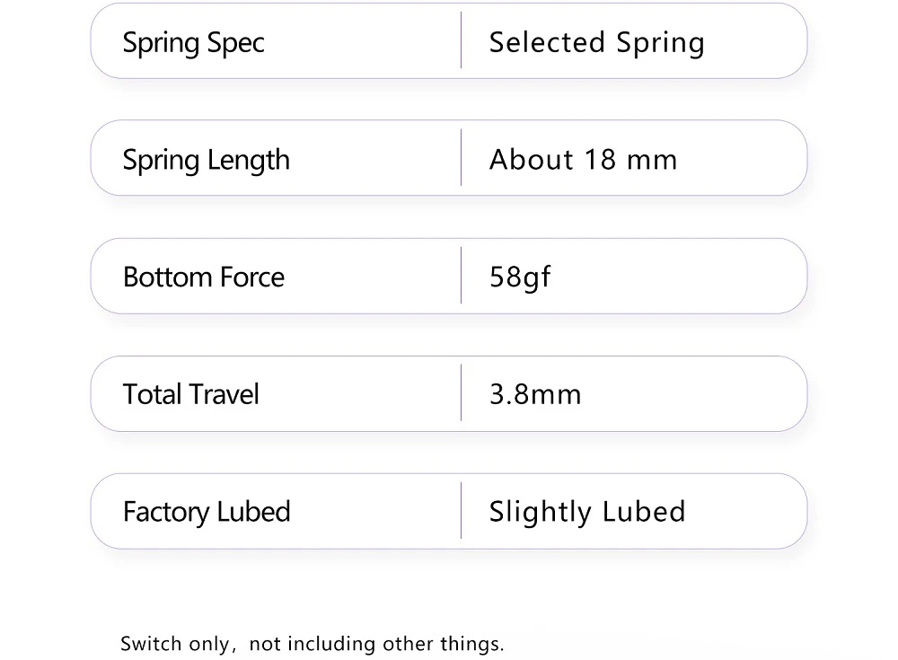Click the vertical divider in Total Travel row
Screen dimensions: 898x660
click(461, 393)
